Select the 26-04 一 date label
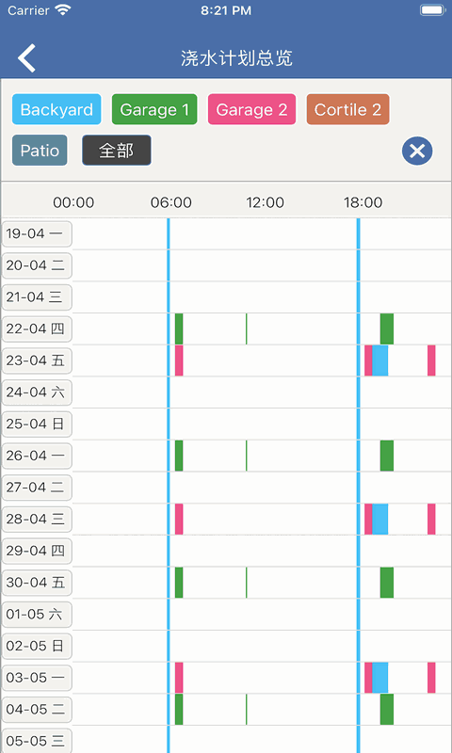This screenshot has height=753, width=452. tap(37, 456)
